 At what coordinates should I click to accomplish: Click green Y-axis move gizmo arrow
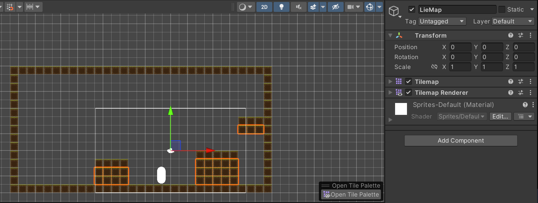pyautogui.click(x=171, y=111)
